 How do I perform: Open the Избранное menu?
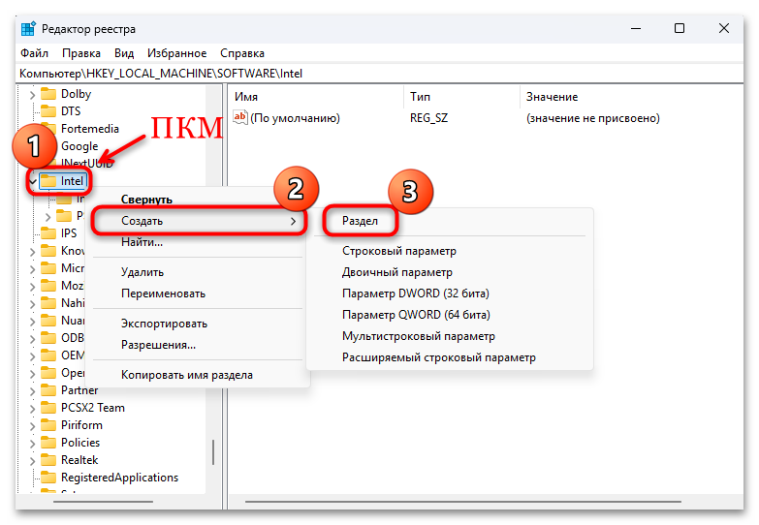(176, 53)
